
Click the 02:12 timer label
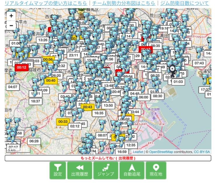click(x=75, y=126)
